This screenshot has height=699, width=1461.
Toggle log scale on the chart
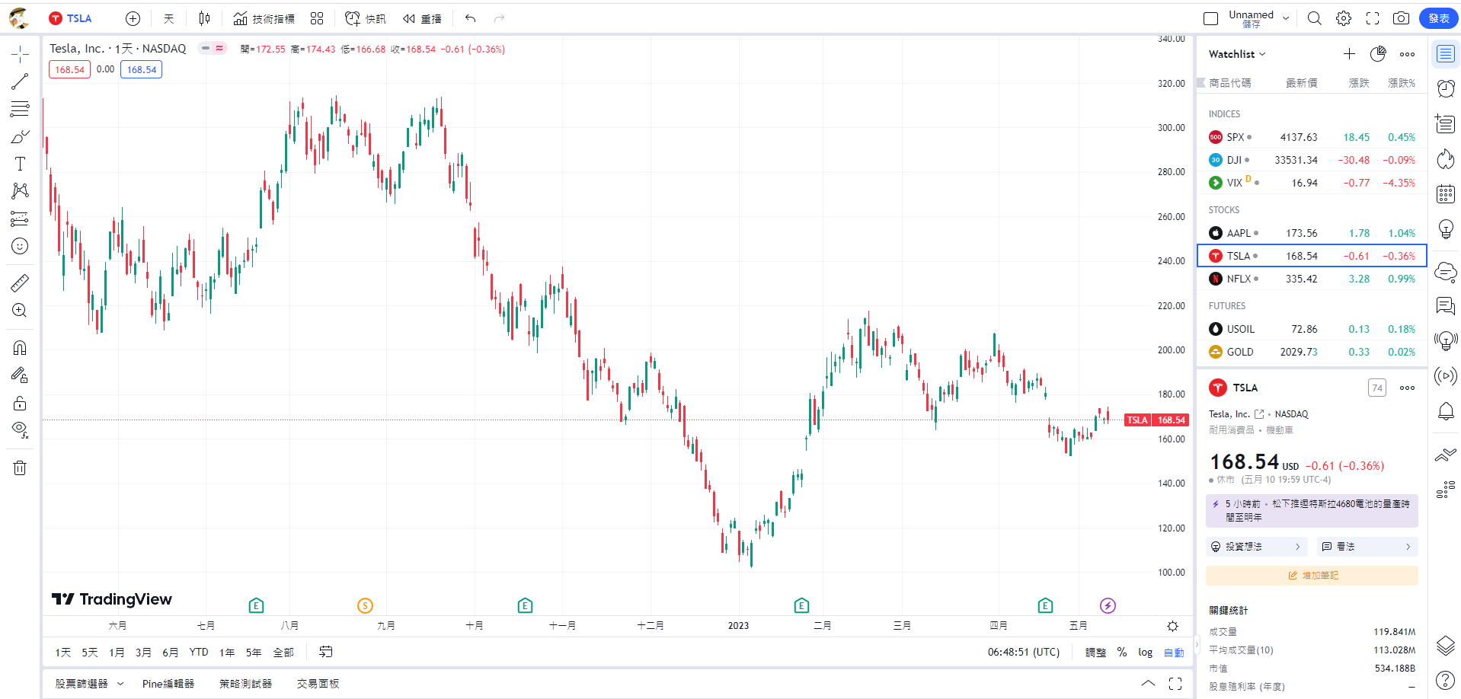1145,653
